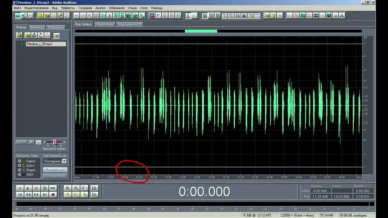Open the Эффекты menu
The width and height of the screenshot is (388, 218).
coord(68,8)
